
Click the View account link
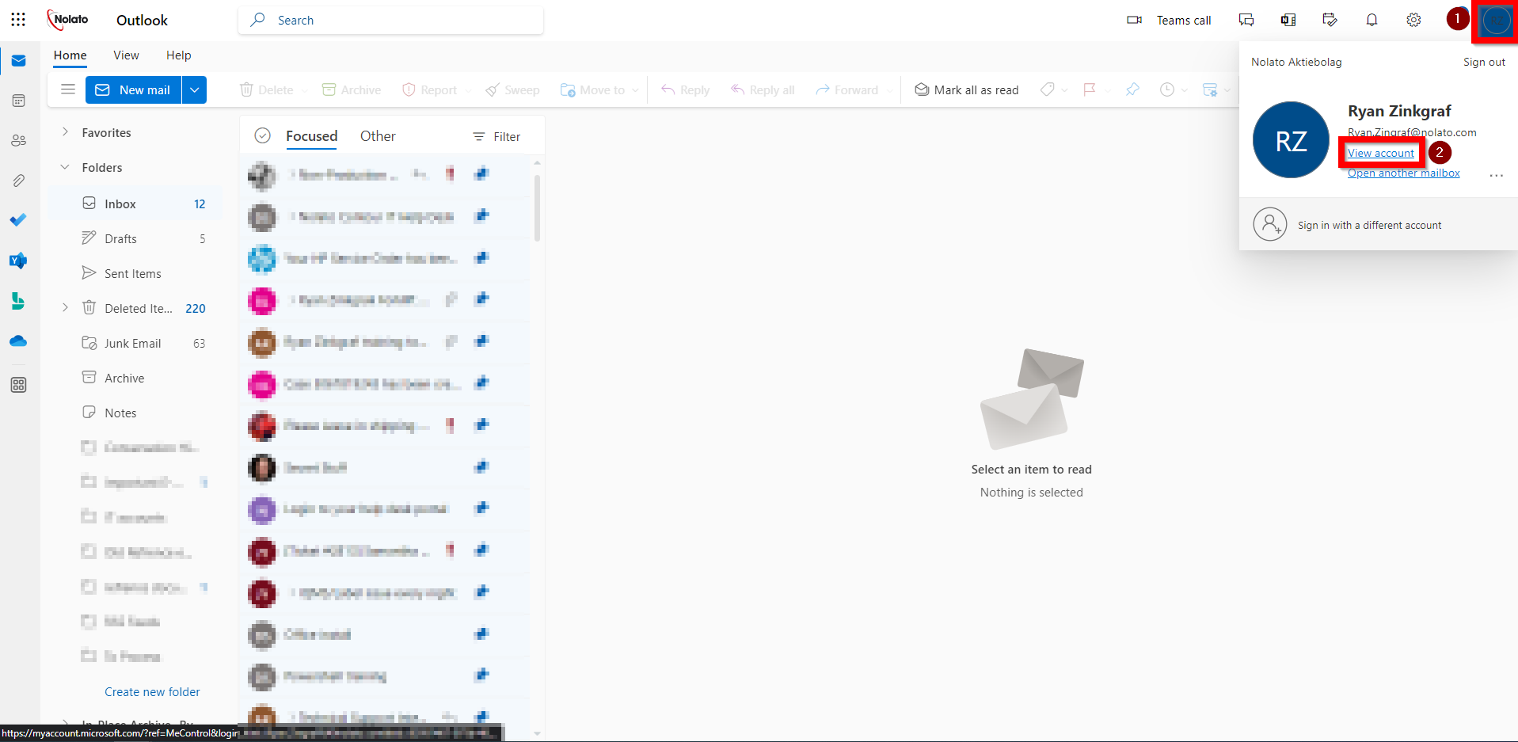pyautogui.click(x=1381, y=153)
